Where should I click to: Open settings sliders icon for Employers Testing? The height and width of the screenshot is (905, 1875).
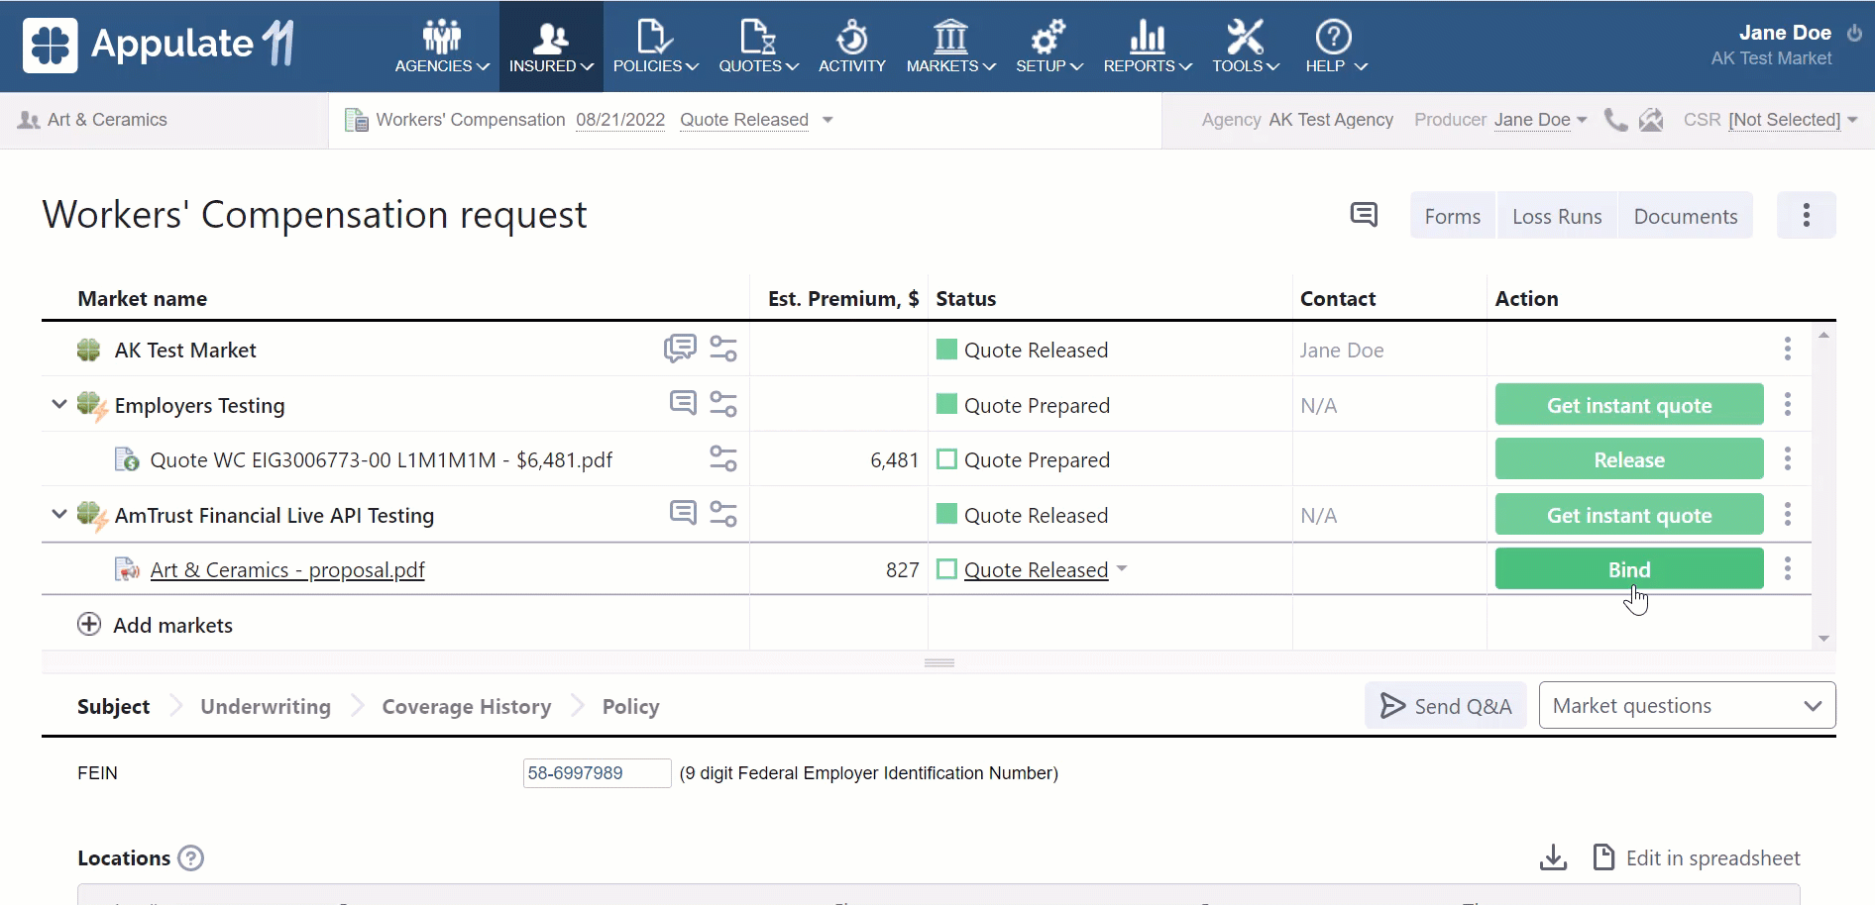pyautogui.click(x=723, y=404)
